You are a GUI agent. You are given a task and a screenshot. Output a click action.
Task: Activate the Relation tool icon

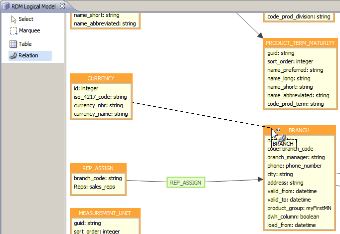click(13, 55)
